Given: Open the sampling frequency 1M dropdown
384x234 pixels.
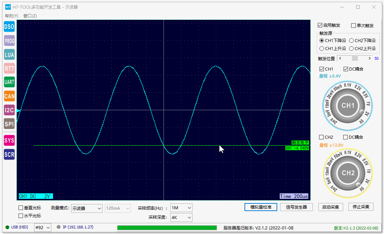Looking at the screenshot, I should (181, 208).
